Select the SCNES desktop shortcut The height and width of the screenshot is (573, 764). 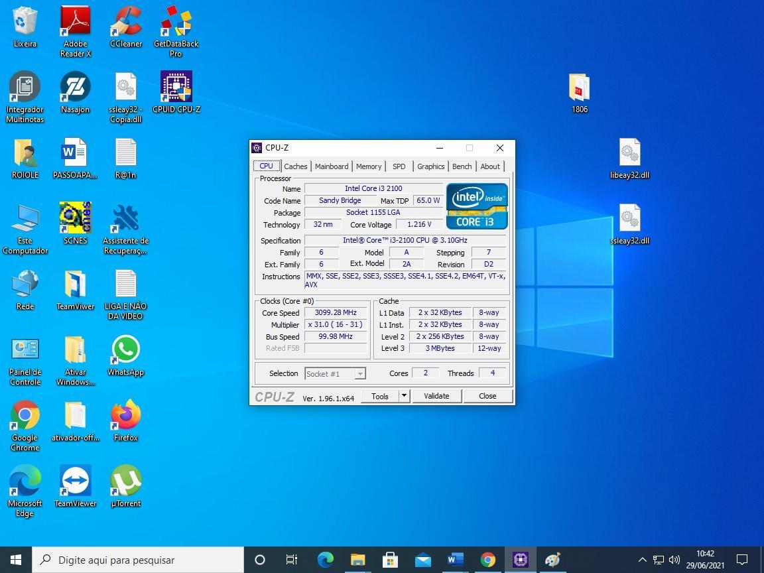[x=75, y=223]
